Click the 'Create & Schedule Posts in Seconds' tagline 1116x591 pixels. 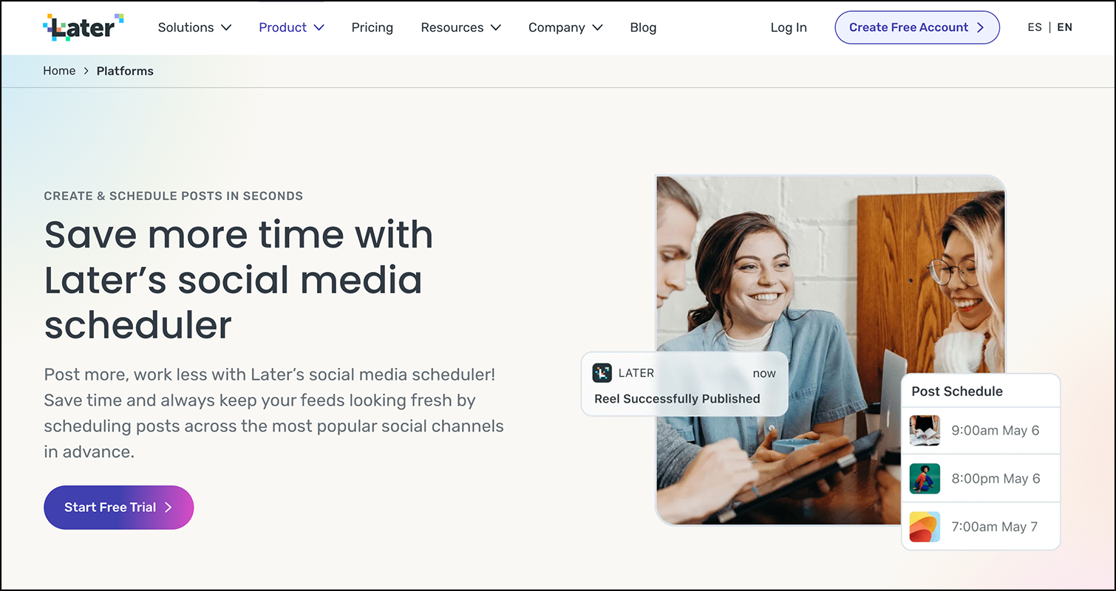point(174,196)
